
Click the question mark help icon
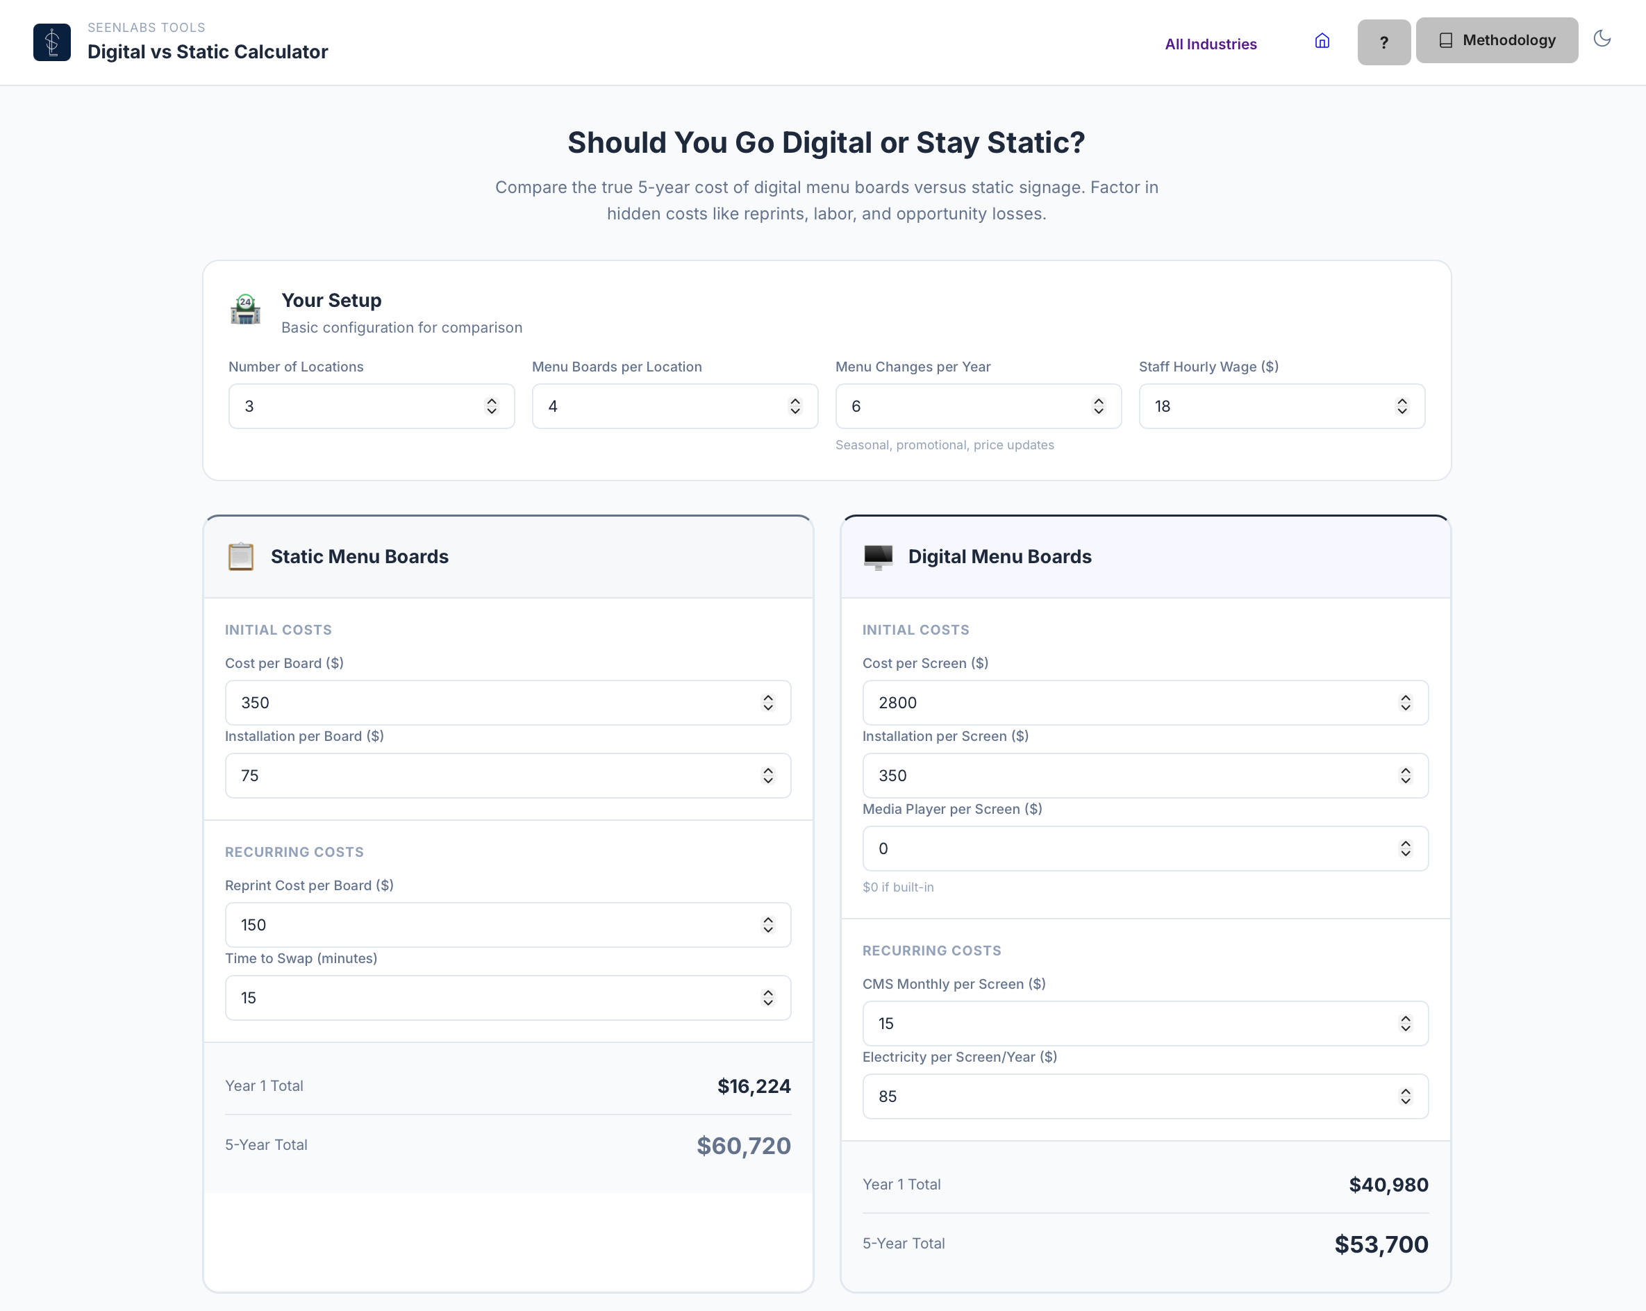1383,42
